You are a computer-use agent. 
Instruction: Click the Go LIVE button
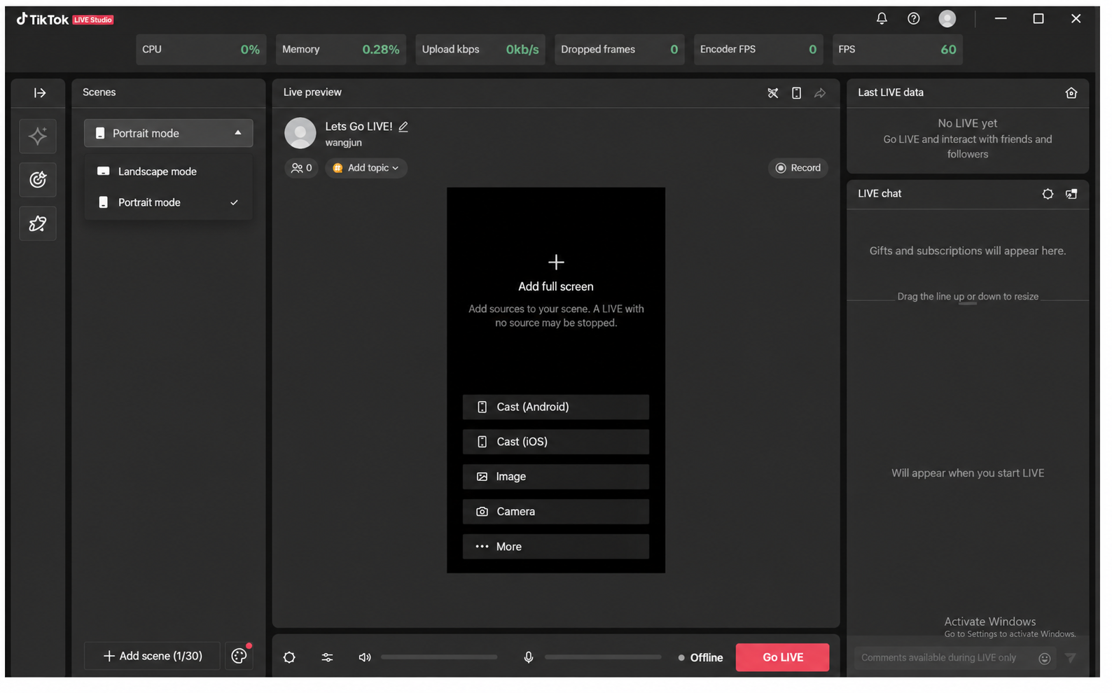(782, 657)
